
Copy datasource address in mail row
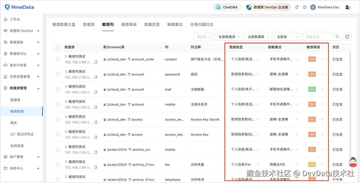click(x=96, y=92)
